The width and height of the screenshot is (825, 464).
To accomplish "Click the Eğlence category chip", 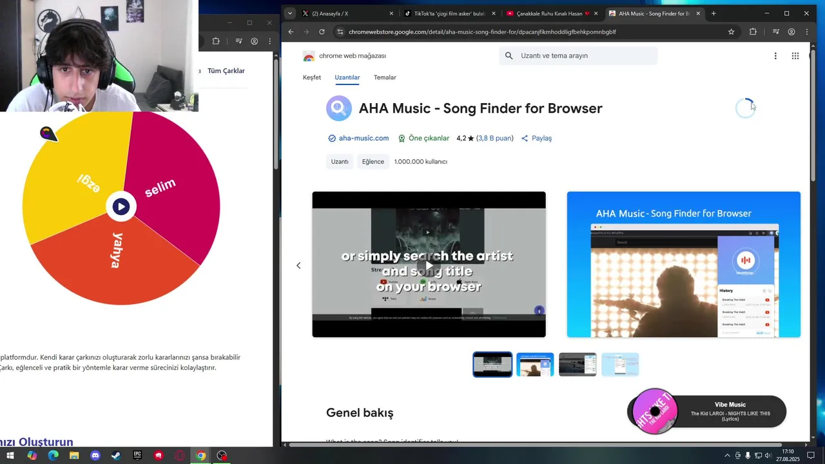I will (373, 162).
